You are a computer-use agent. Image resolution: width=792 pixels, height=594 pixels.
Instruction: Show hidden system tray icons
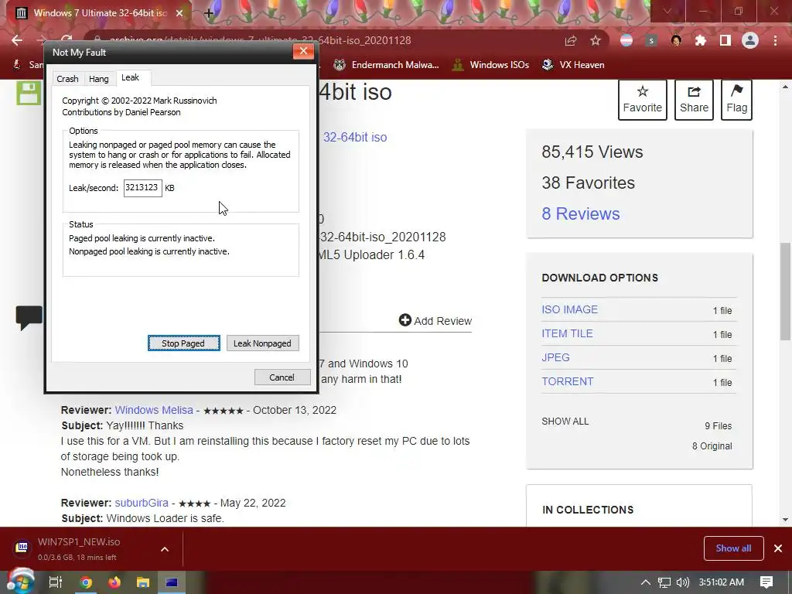click(x=645, y=582)
